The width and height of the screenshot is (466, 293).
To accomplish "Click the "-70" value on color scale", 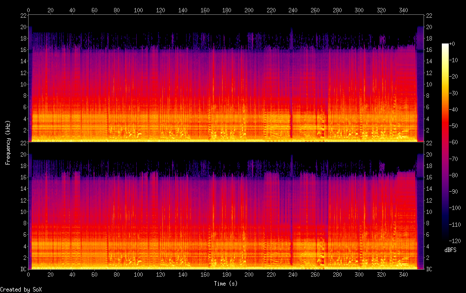I will point(453,159).
